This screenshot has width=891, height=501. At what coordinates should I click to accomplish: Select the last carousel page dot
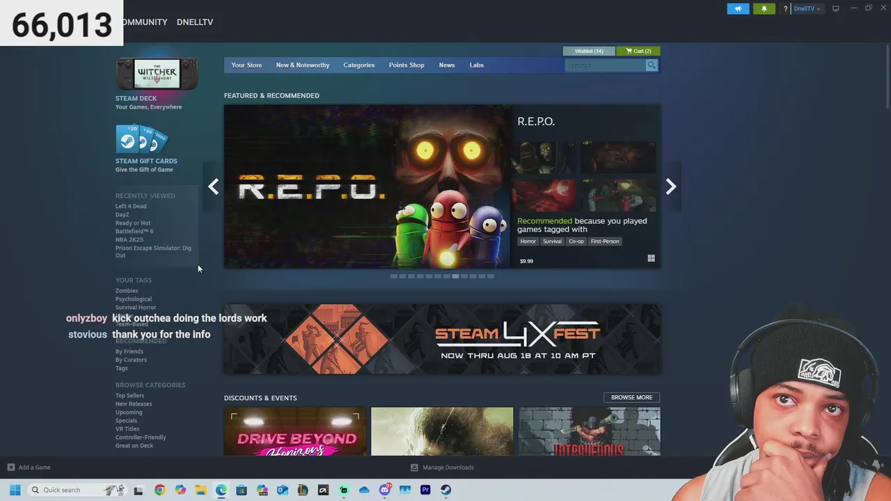pyautogui.click(x=491, y=276)
